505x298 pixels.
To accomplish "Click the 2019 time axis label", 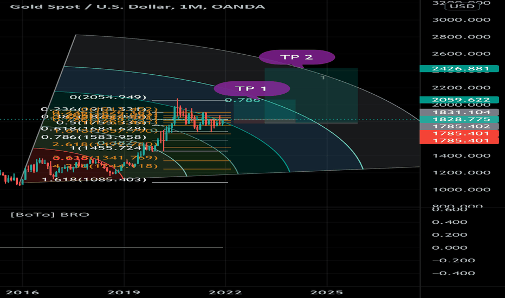I will tap(124, 293).
